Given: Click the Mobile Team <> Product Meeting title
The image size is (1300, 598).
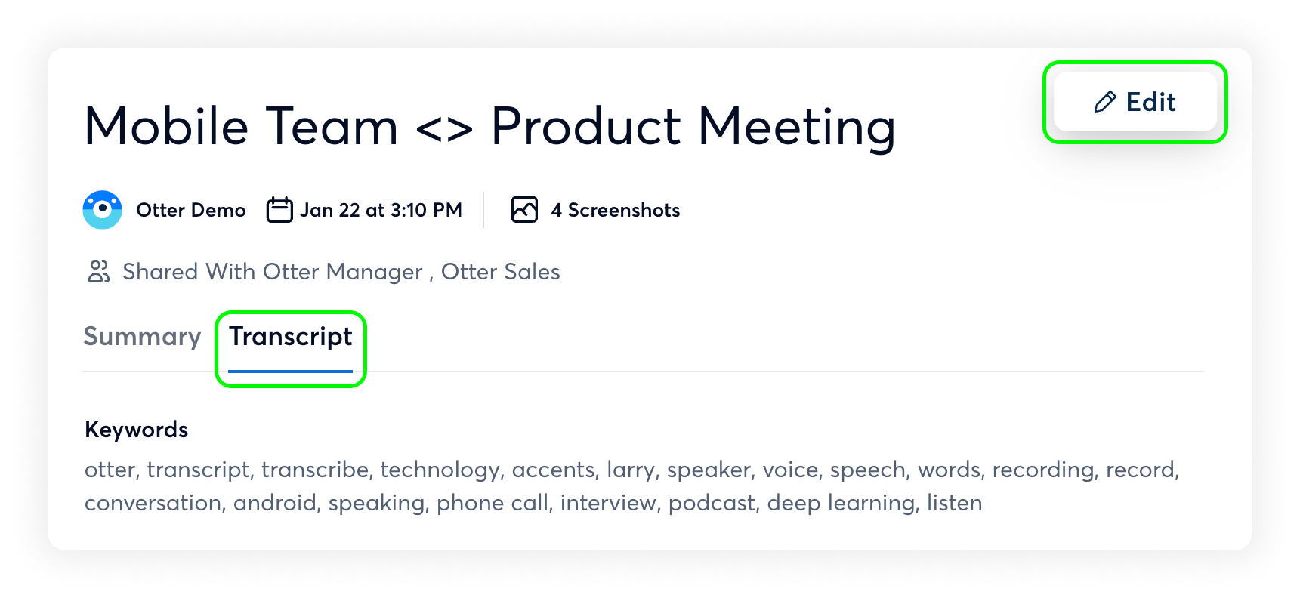Looking at the screenshot, I should point(489,126).
